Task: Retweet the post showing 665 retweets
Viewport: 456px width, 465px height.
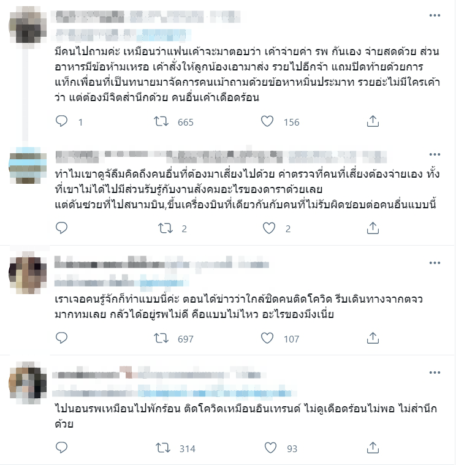Action: tap(161, 121)
